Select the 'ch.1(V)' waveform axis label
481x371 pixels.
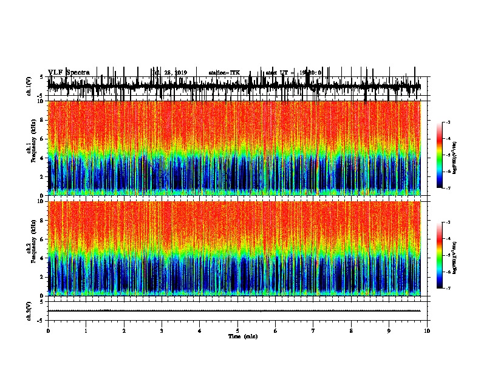(x=29, y=86)
